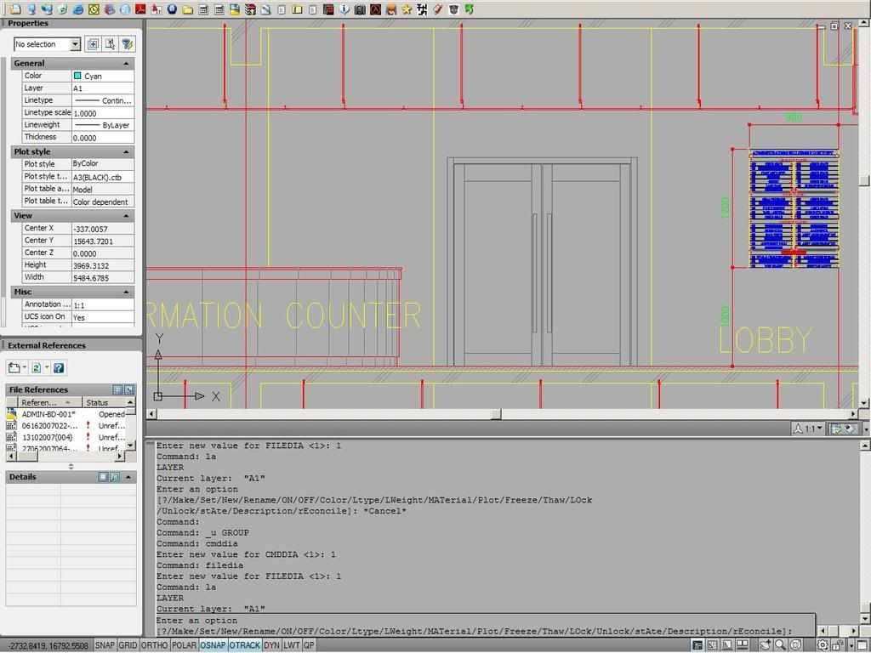
Task: Click the Linetype scale value field
Action: tap(102, 112)
